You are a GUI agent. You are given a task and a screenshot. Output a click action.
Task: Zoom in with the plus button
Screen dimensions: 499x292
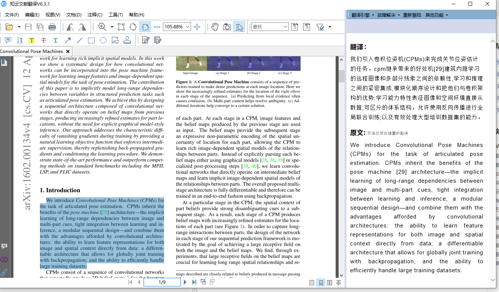click(x=197, y=27)
